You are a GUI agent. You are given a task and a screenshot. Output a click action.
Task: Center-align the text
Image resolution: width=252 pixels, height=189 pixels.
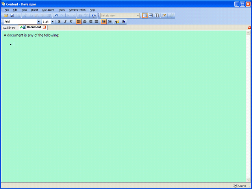tap(85, 22)
